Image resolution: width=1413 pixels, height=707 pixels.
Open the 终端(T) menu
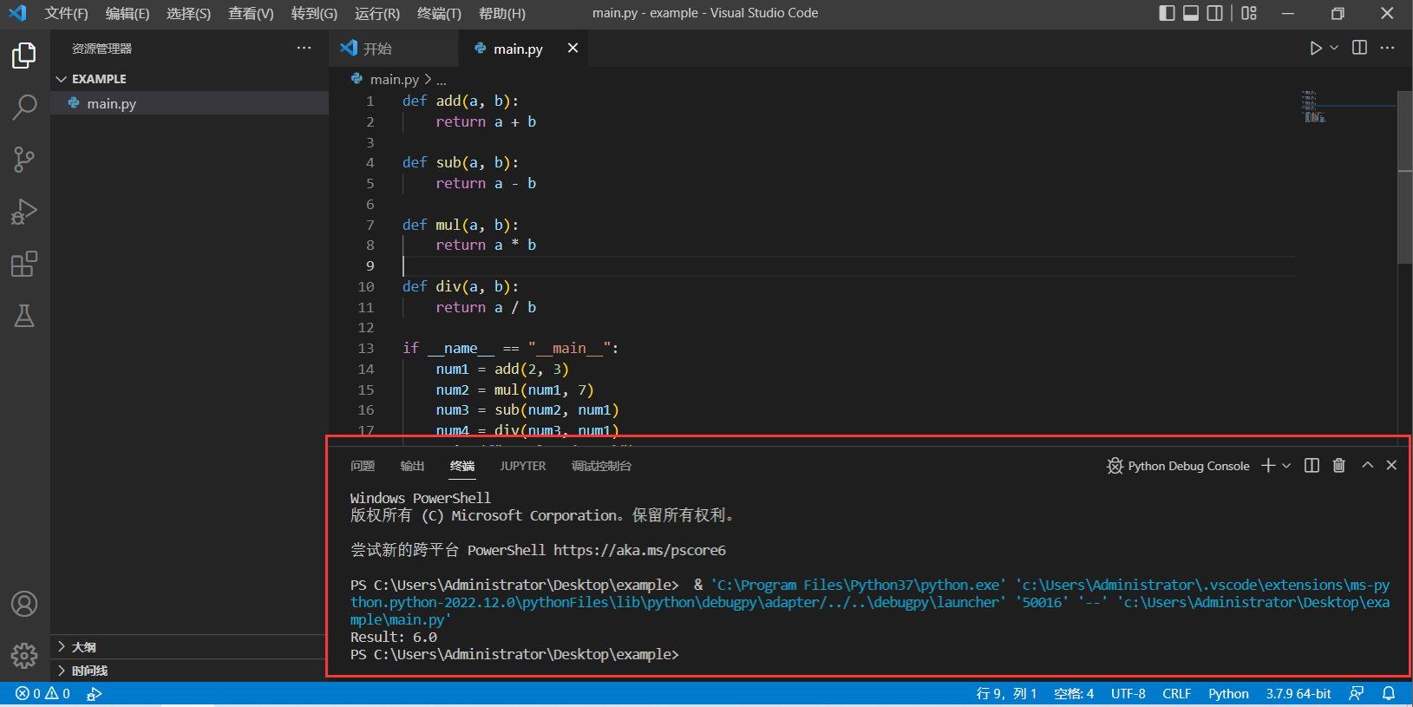pos(439,13)
